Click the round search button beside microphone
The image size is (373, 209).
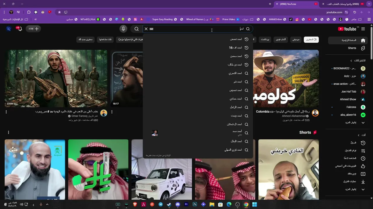click(136, 29)
